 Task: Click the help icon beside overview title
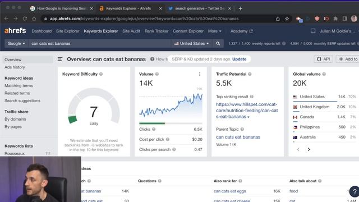click(x=152, y=59)
